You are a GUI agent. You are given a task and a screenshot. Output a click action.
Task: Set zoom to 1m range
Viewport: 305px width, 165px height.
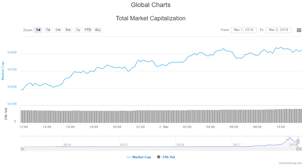coord(58,30)
